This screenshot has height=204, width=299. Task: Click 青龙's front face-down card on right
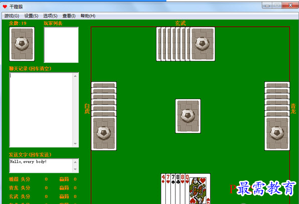click(277, 133)
